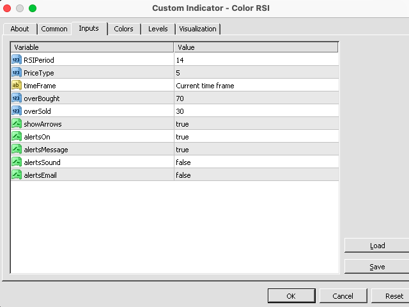The width and height of the screenshot is (409, 307).
Task: Select the alertsOn variable name
Action: [37, 137]
